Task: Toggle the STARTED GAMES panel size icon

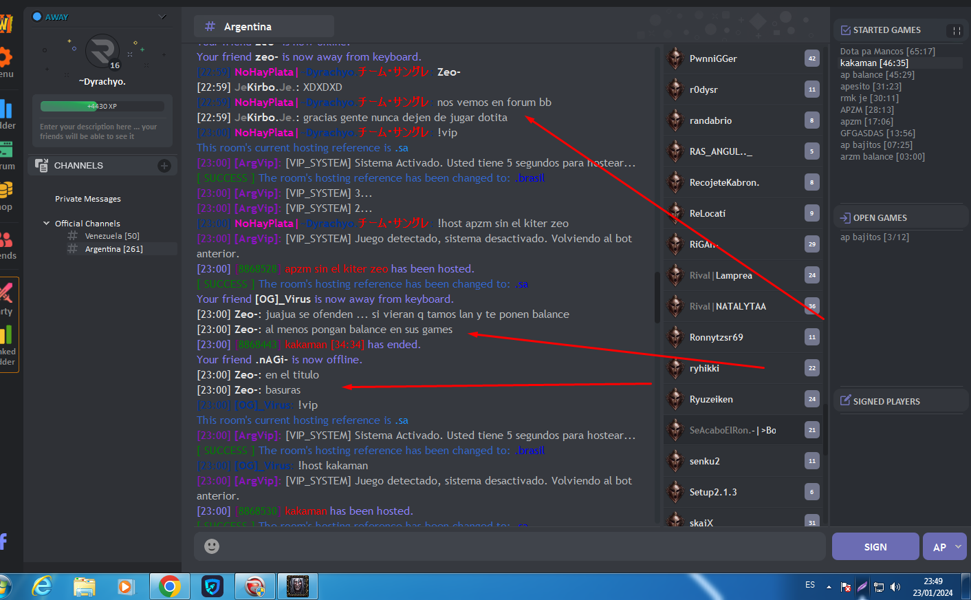Action: 957,30
